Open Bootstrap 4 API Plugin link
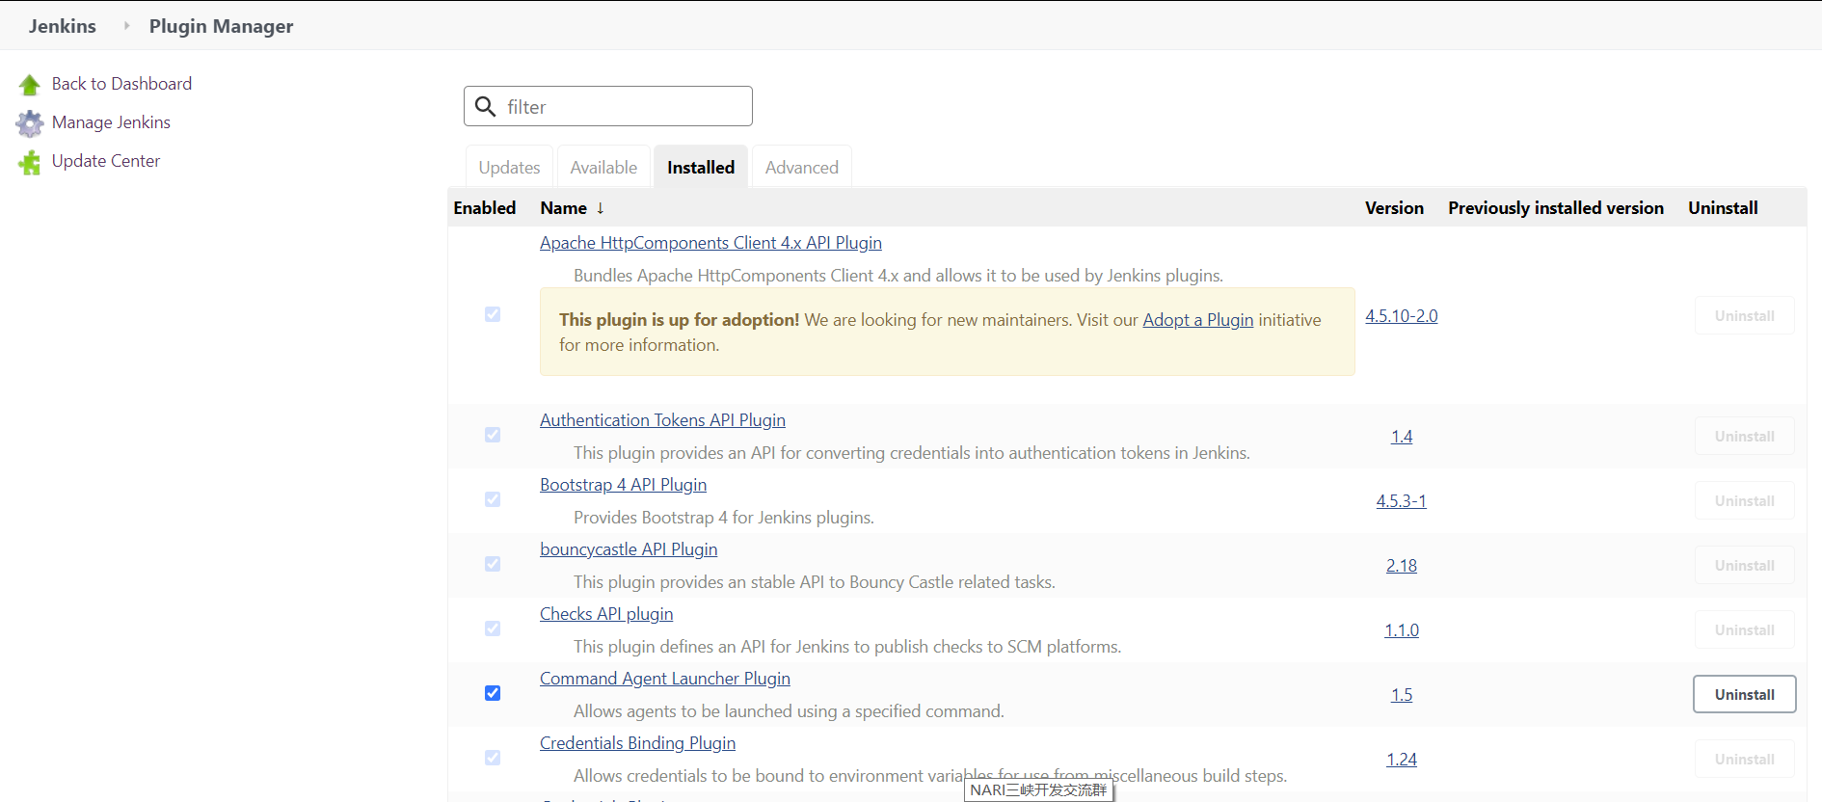The height and width of the screenshot is (802, 1822). (623, 485)
